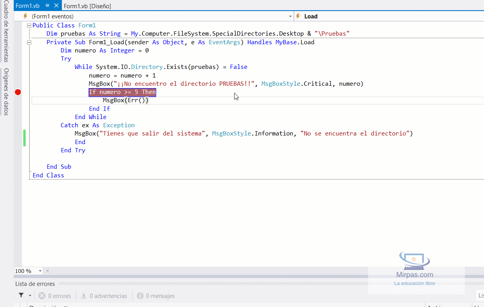
Task: Collapse the Form1_Load sub outline
Action: pyautogui.click(x=29, y=42)
